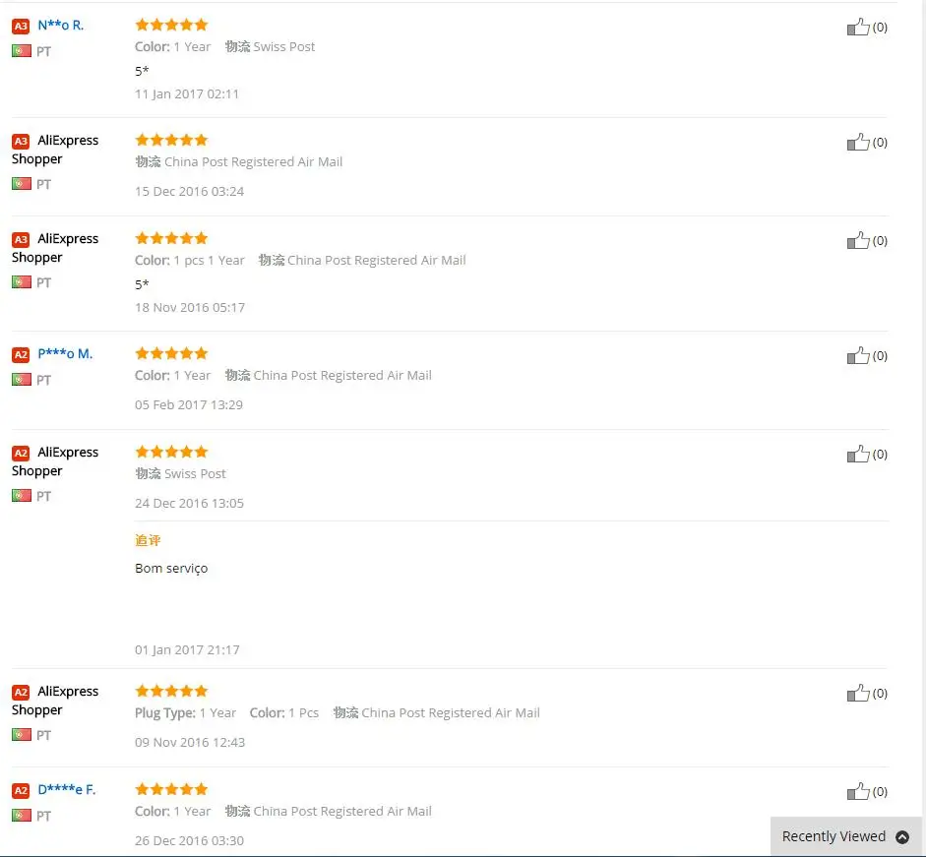Click Portugal flag under N**o R.

tap(22, 51)
